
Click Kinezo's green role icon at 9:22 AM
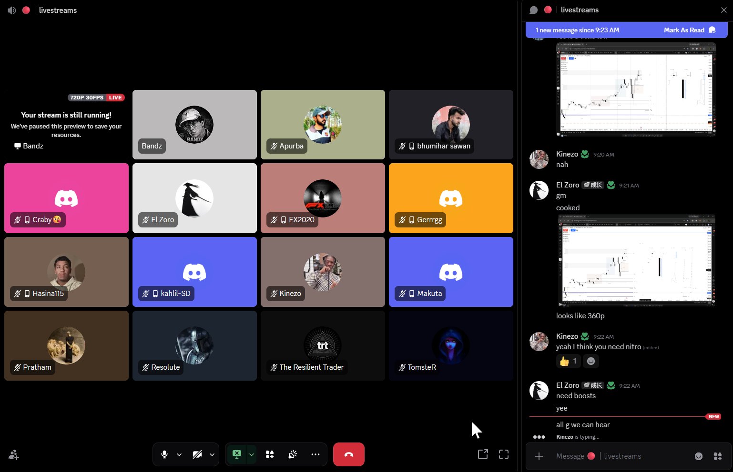pyautogui.click(x=585, y=336)
